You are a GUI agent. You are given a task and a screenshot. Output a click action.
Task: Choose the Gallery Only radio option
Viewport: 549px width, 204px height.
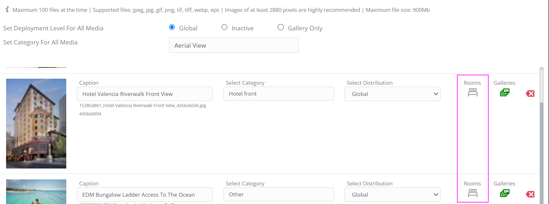[281, 27]
